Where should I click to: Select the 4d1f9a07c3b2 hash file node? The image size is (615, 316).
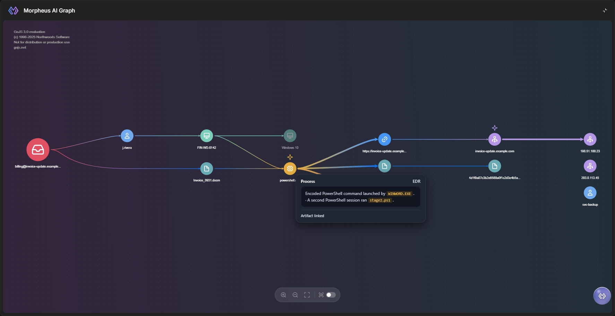point(495,166)
